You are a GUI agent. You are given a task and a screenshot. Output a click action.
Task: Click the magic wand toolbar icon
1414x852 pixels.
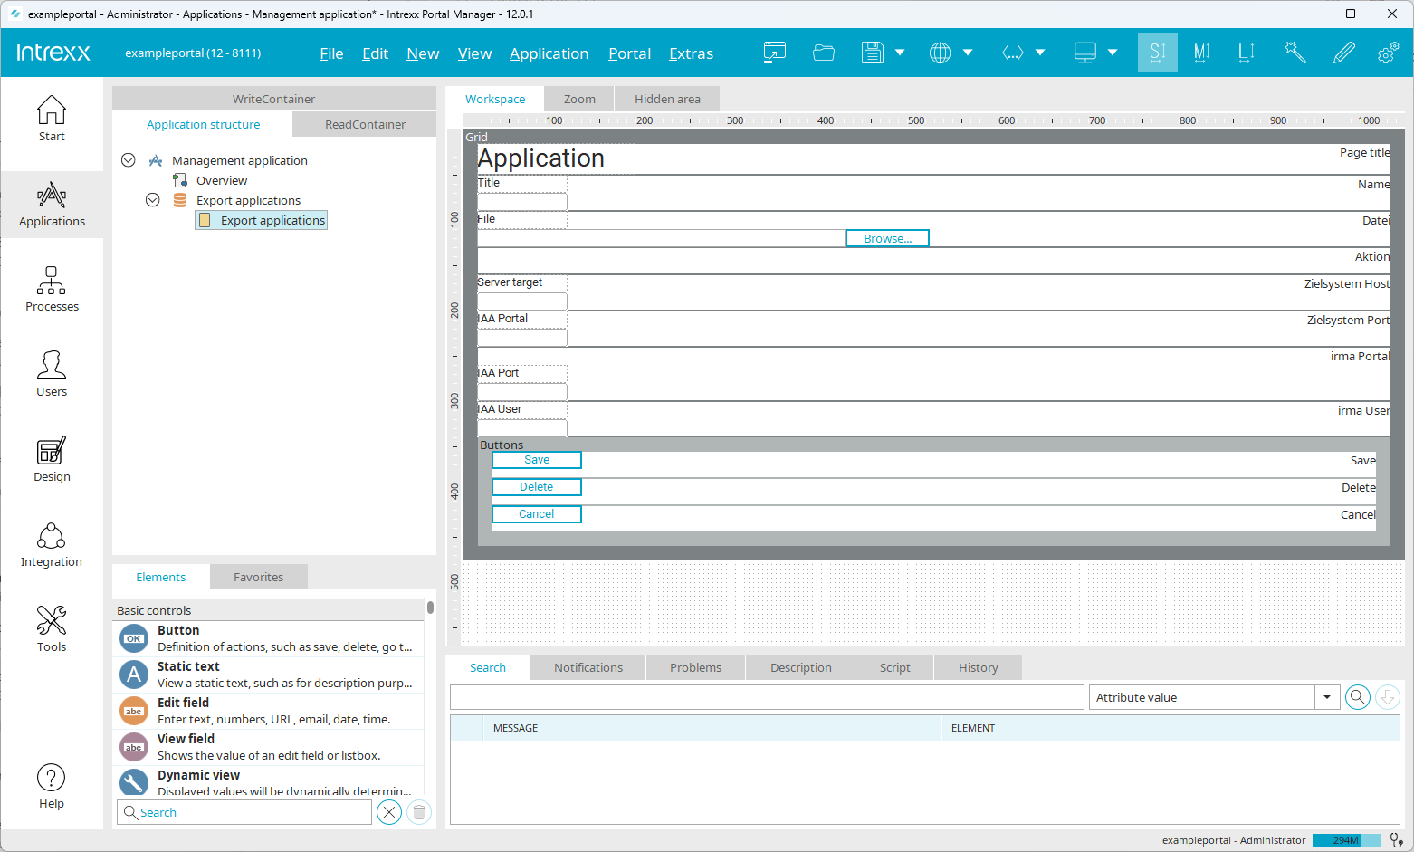point(1295,53)
